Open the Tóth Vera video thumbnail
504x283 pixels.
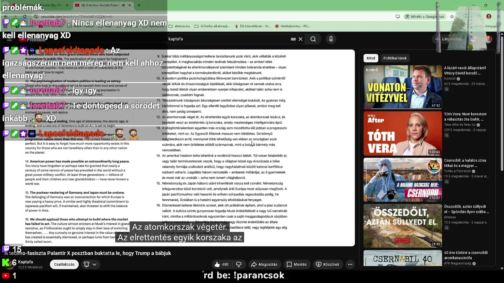(403, 133)
